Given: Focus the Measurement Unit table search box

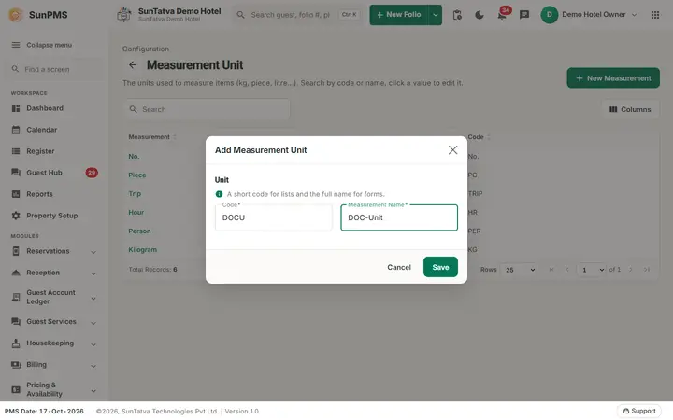Looking at the screenshot, I should (208, 109).
